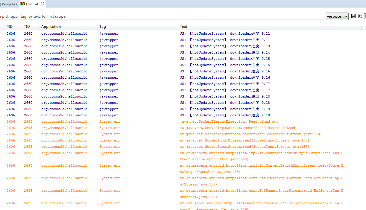Viewport: 366px width, 210px height.
Task: Clear the LogCat log output
Action: (360, 16)
